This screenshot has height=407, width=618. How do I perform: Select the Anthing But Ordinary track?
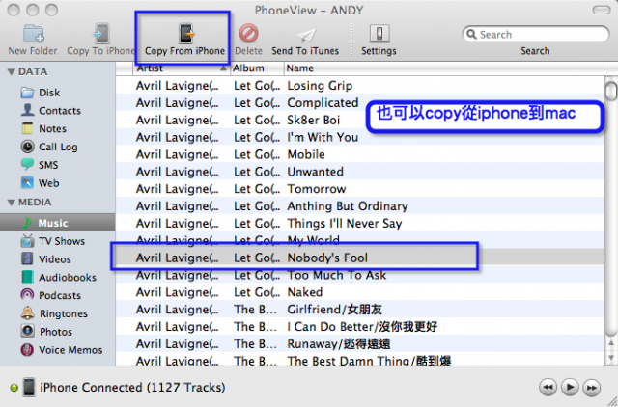click(360, 205)
